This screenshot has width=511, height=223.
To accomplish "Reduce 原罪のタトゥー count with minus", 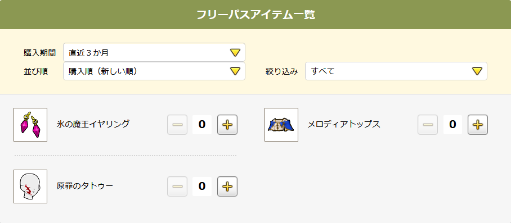I will click(177, 186).
